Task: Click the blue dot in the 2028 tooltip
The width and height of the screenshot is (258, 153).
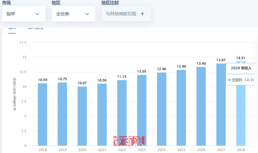Action: tap(229, 80)
